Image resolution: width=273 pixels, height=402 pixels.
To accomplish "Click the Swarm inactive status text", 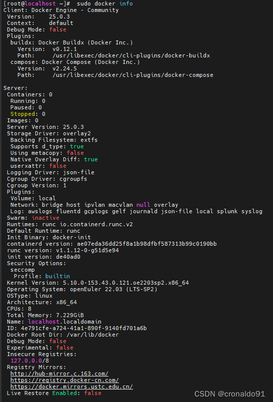I will [x=45, y=218].
